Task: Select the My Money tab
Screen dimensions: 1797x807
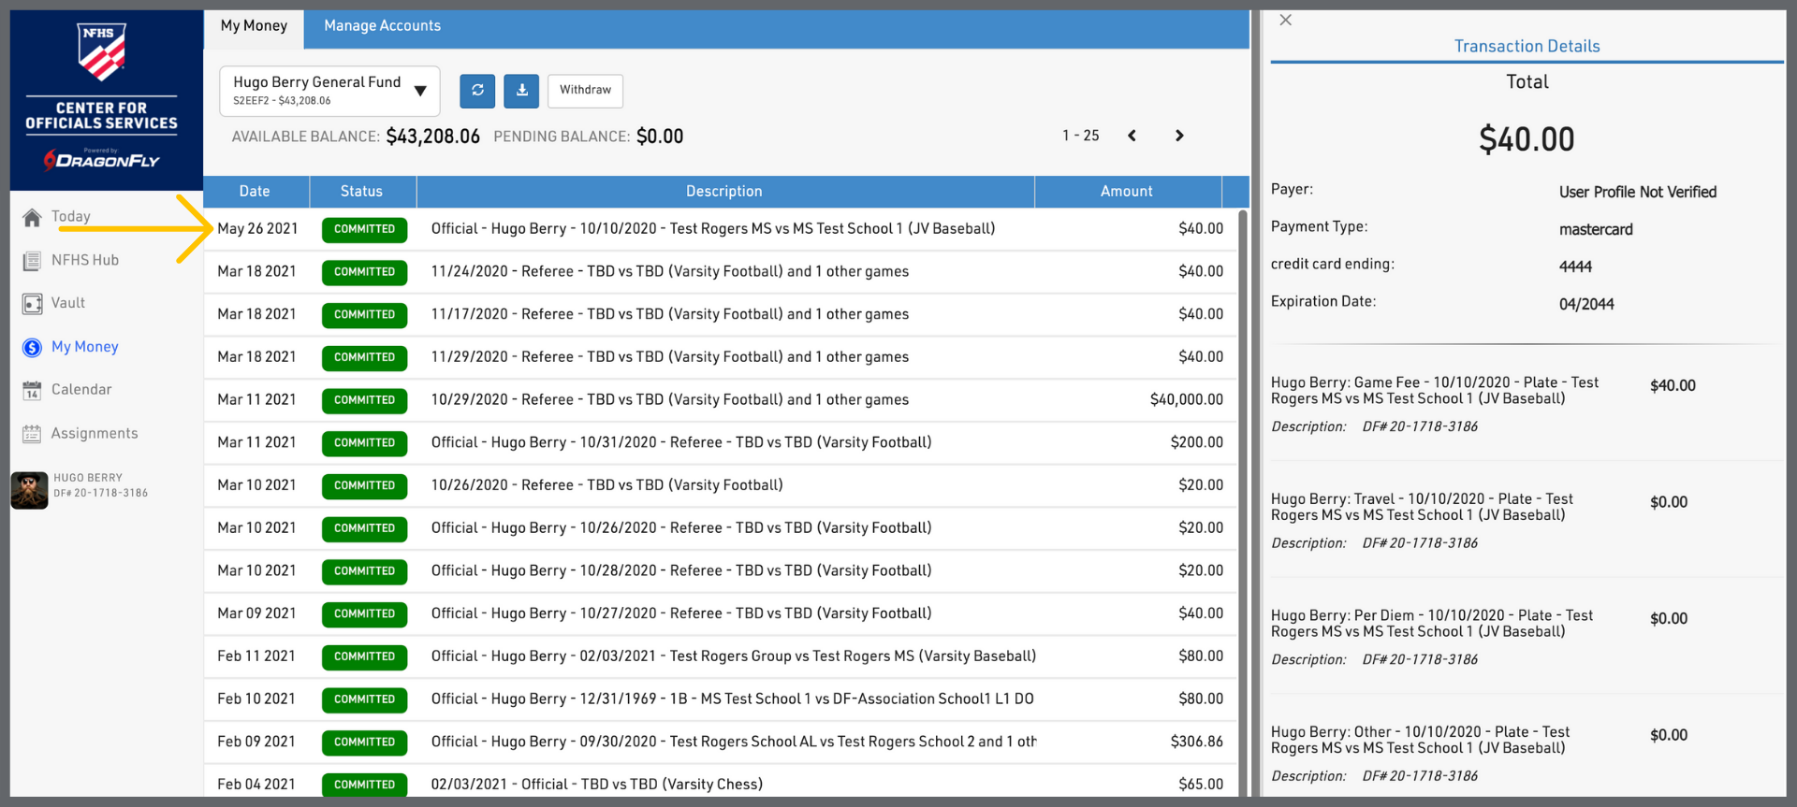Action: (254, 26)
